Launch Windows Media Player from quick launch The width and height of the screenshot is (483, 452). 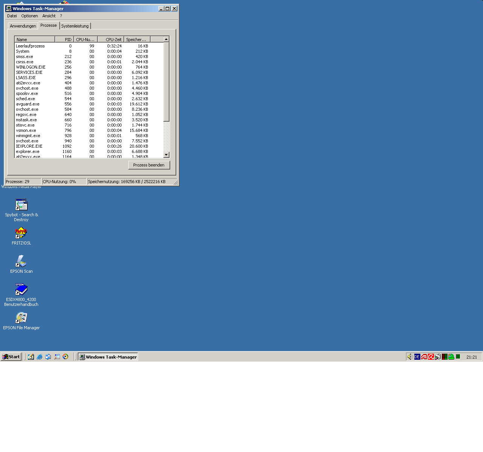[66, 357]
